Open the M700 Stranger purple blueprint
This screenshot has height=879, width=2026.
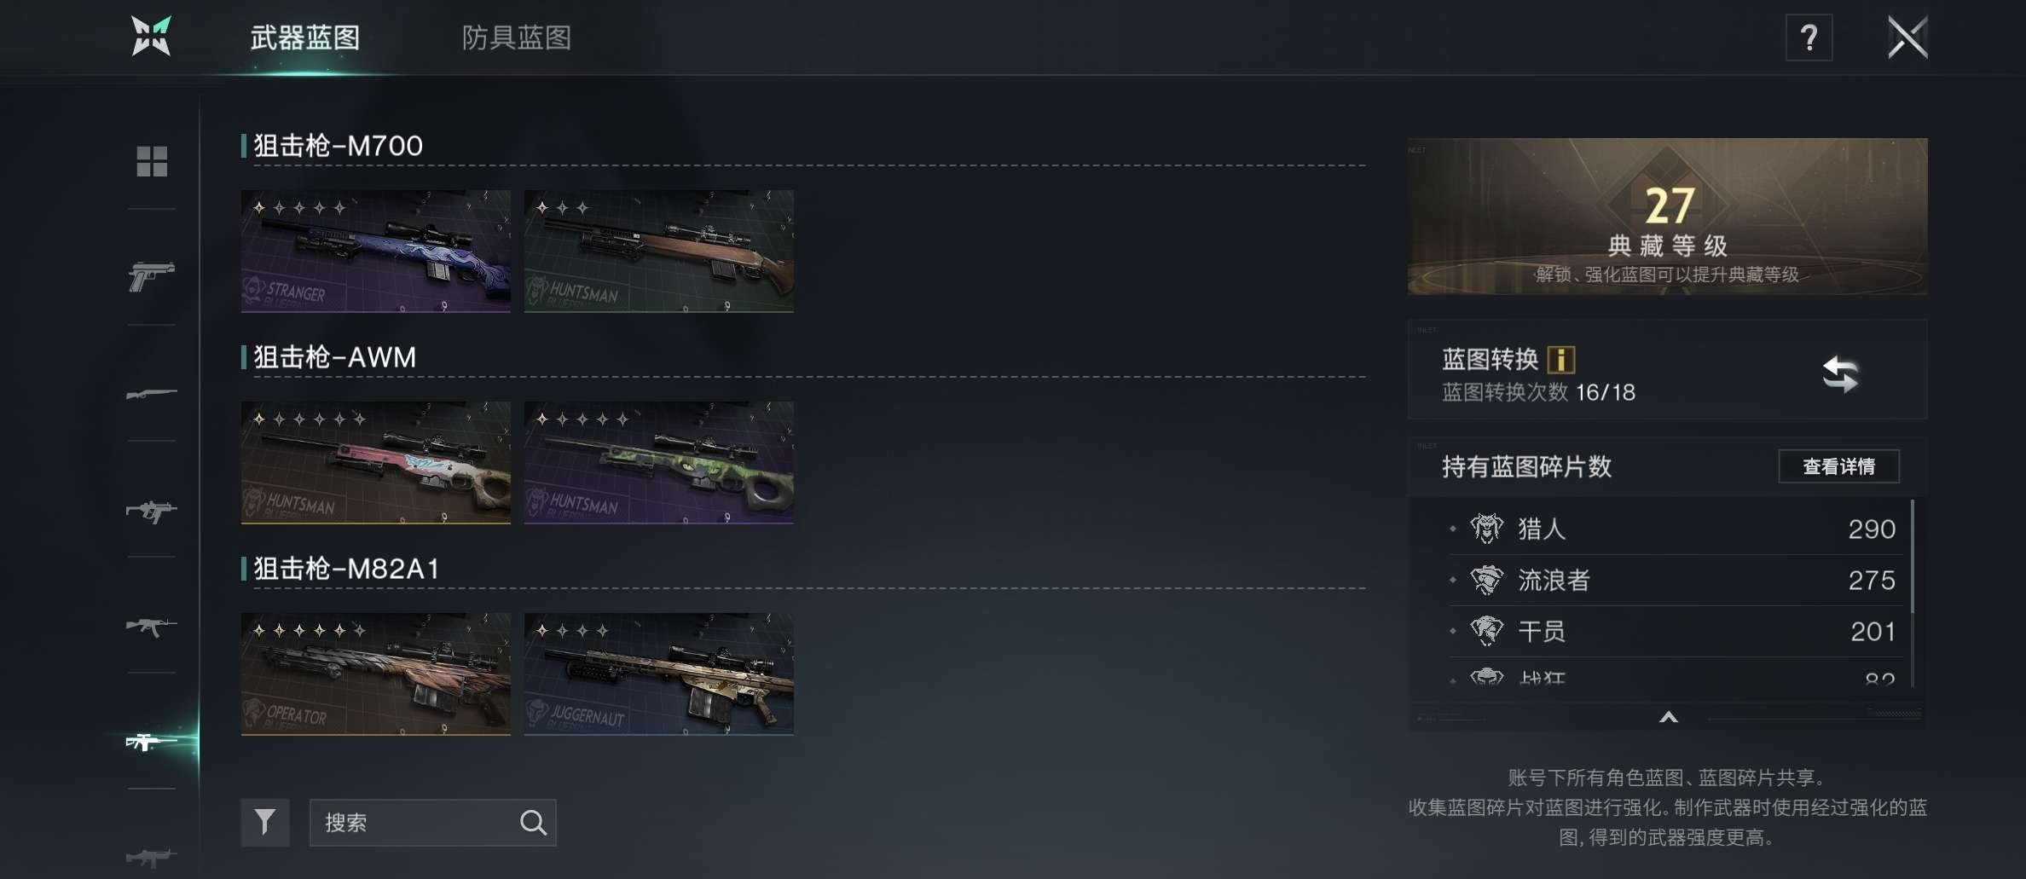376,251
